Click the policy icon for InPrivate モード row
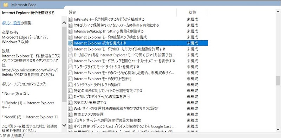281x138 pixels. pyautogui.click(x=71, y=19)
